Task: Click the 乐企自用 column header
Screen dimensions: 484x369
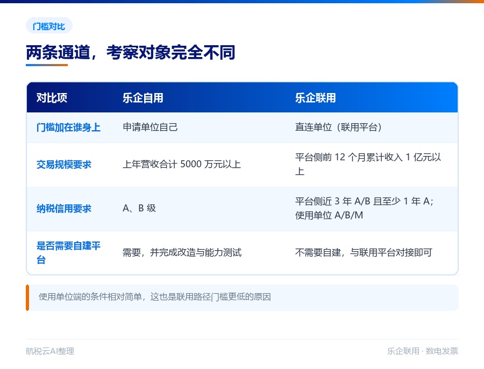Action: pos(143,97)
